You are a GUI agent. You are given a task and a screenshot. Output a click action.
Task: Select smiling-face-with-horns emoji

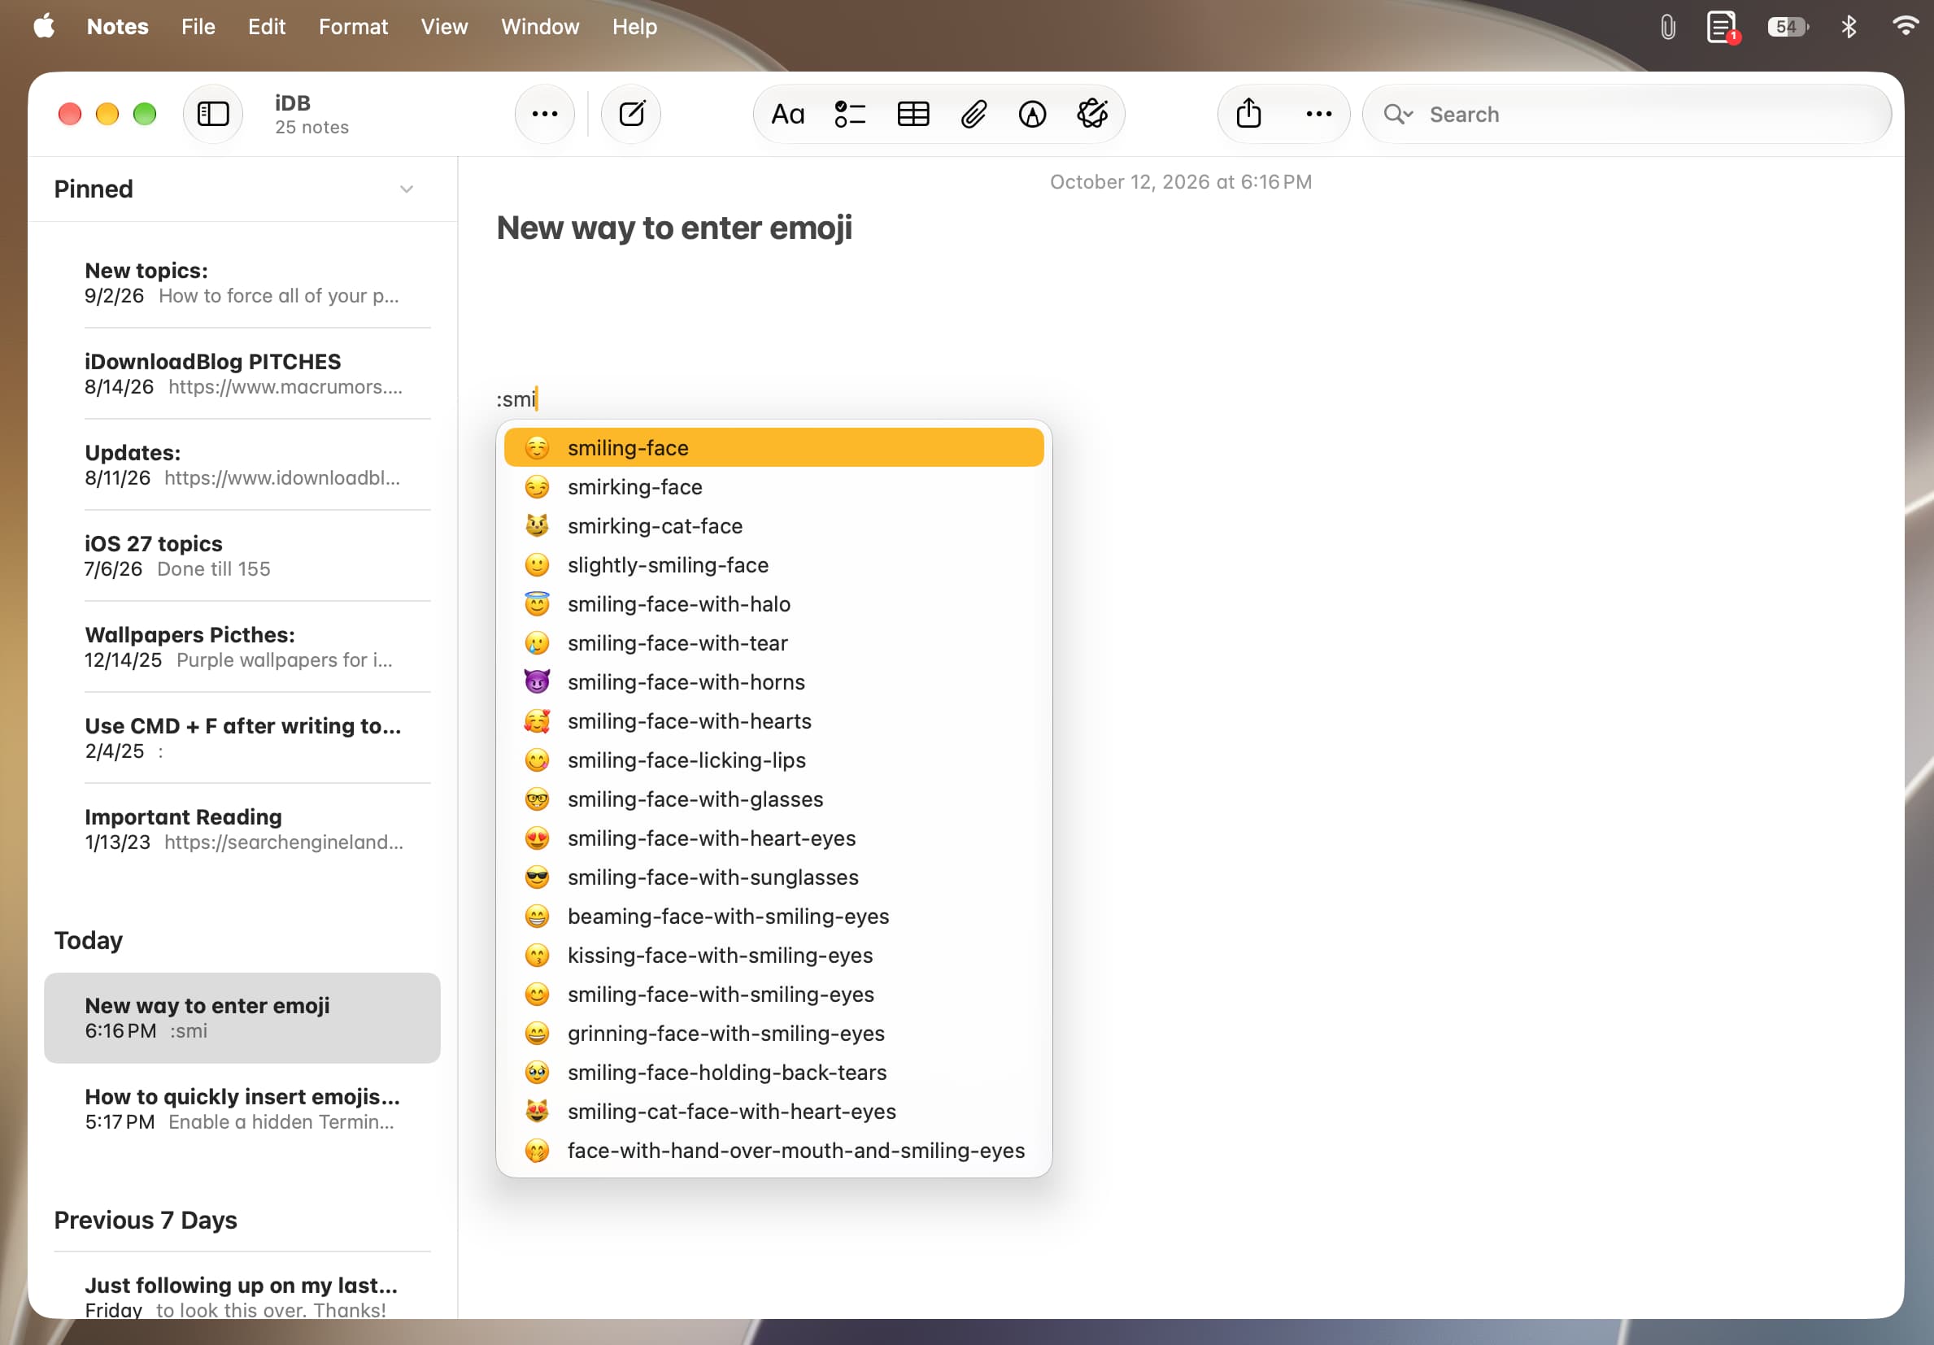(773, 681)
